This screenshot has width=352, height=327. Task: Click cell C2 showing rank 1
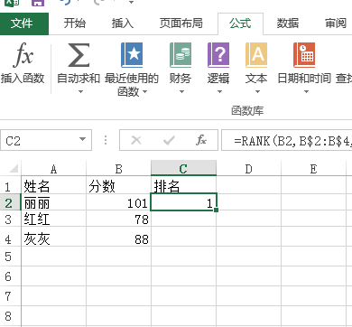183,202
